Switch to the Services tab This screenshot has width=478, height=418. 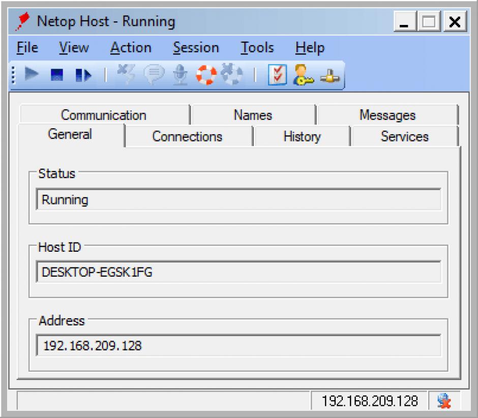[405, 136]
